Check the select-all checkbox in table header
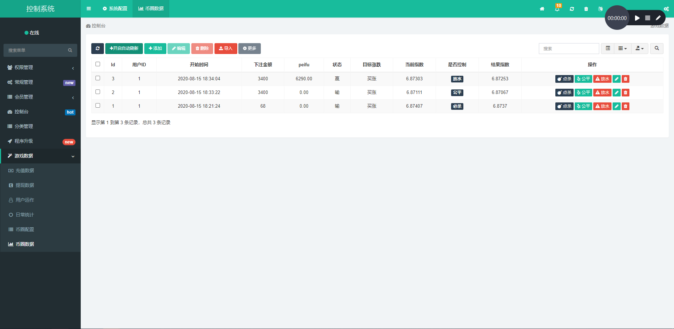Screen dimensions: 674x329 tap(98, 64)
